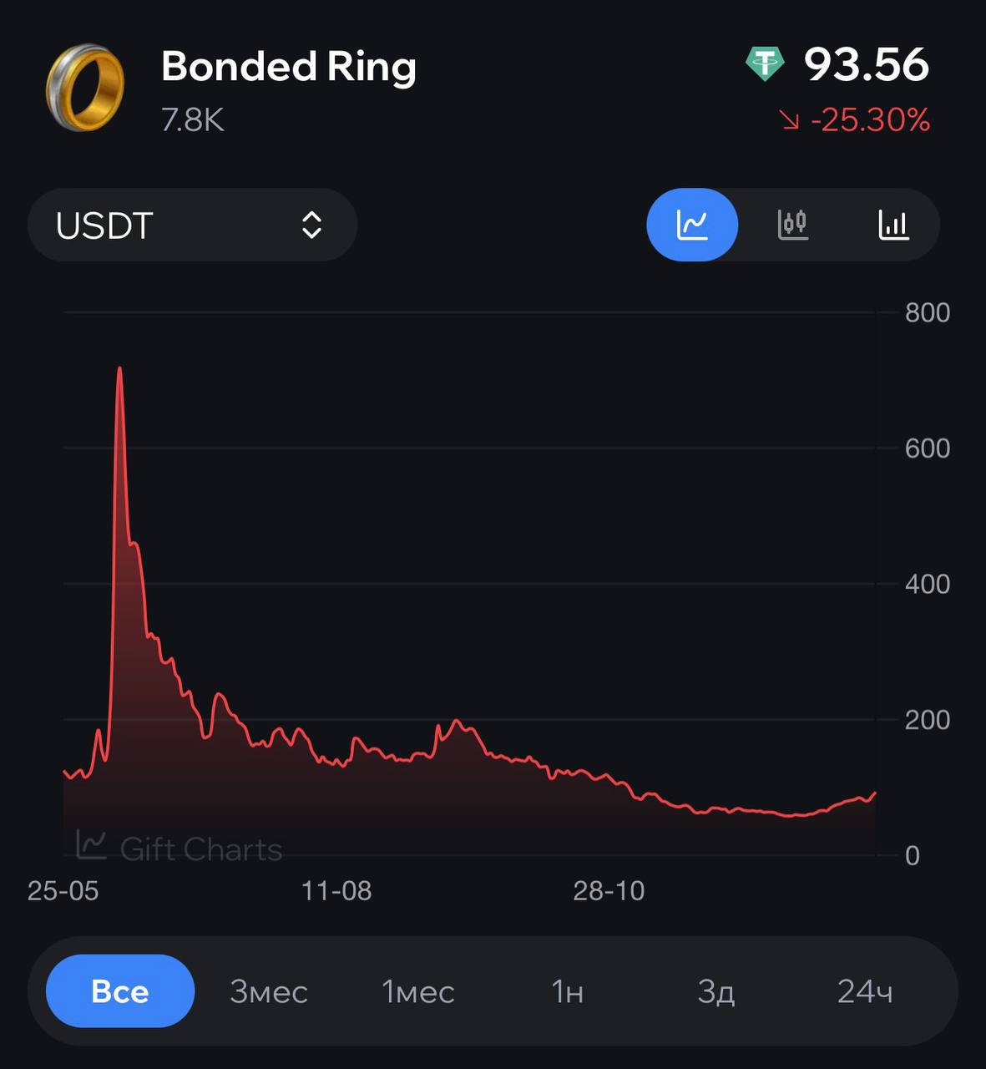
Task: Click the up-down chevron in currency selector
Action: (311, 225)
